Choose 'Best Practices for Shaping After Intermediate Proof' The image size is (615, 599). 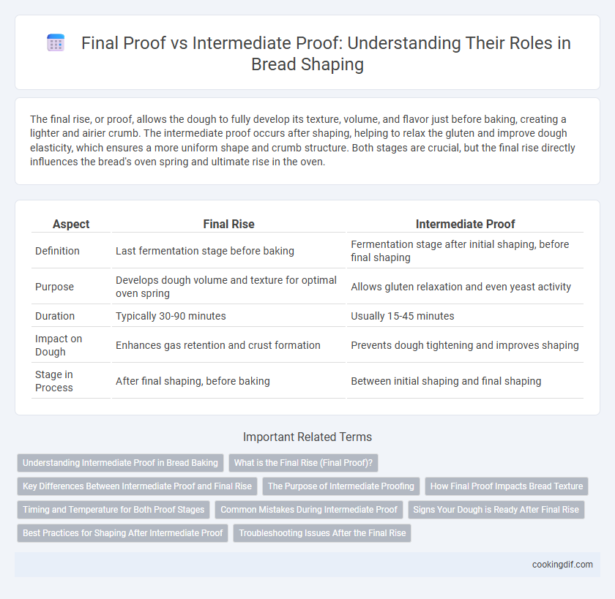[122, 533]
